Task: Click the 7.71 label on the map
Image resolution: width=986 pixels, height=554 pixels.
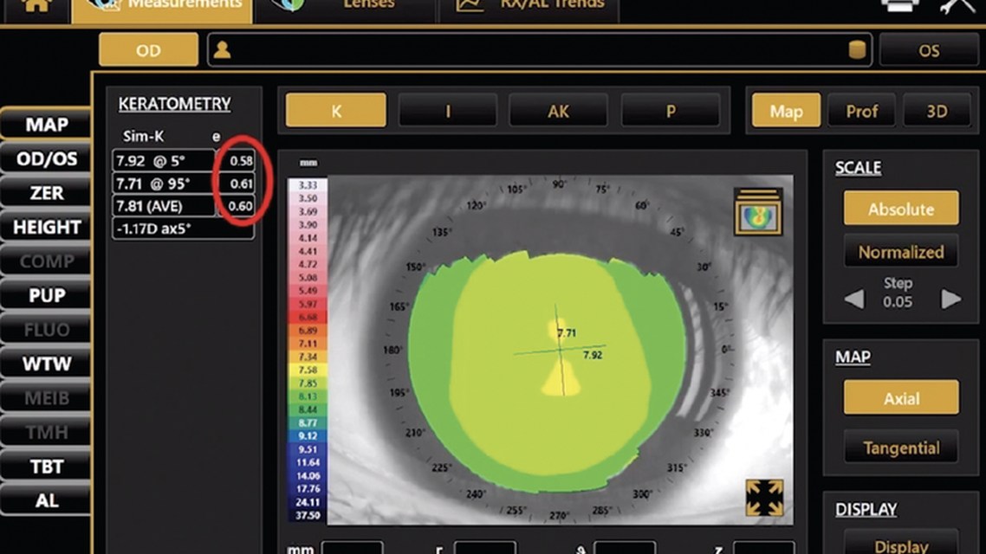Action: tap(567, 333)
